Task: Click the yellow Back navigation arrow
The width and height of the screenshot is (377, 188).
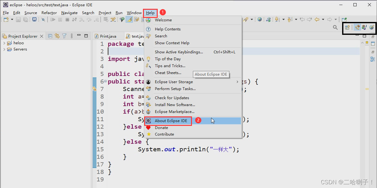Action: [x=317, y=20]
